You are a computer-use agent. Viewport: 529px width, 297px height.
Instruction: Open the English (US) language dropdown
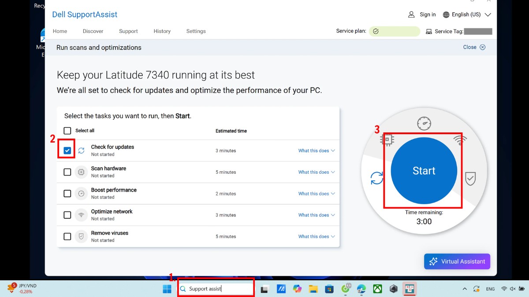(x=466, y=15)
